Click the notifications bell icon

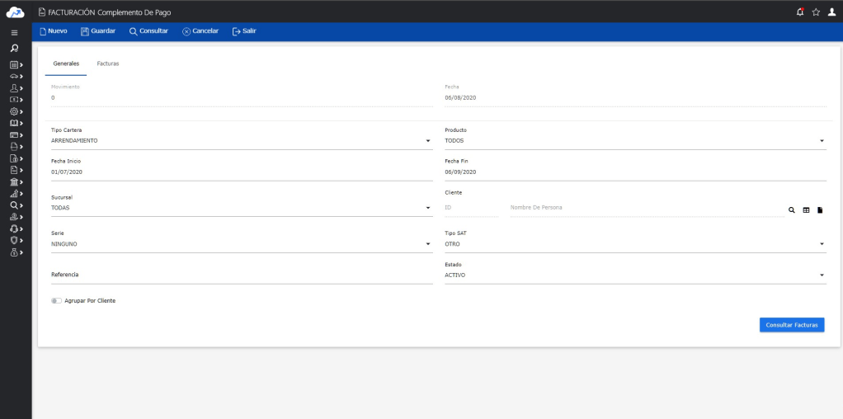(800, 12)
